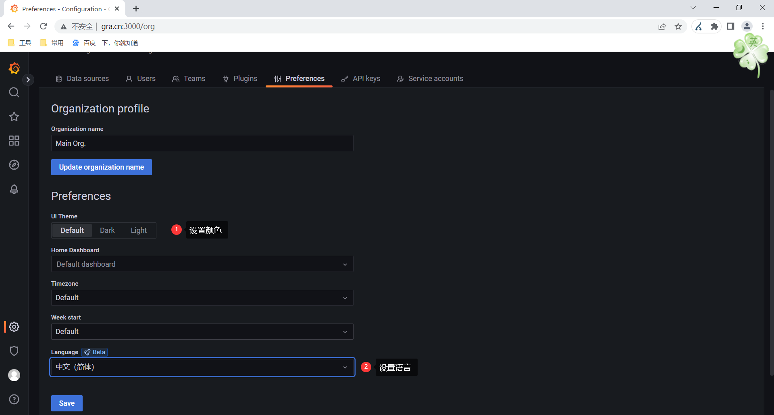Select the Default UI theme option
Screen dimensions: 774x415
(72, 230)
